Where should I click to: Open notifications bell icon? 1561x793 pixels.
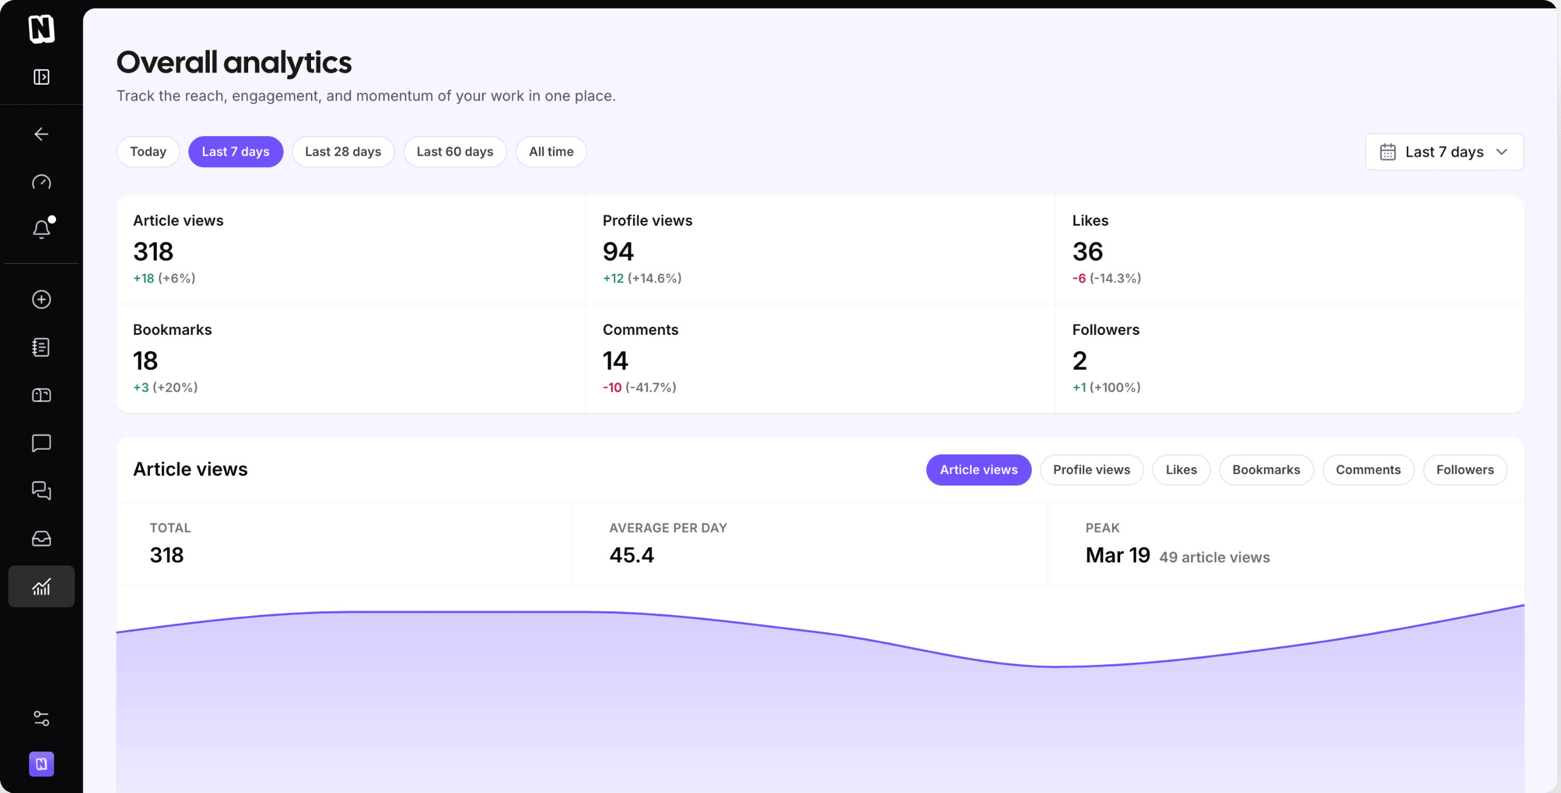point(41,229)
